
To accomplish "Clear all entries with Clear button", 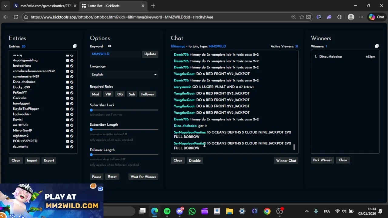I will click(x=16, y=160).
